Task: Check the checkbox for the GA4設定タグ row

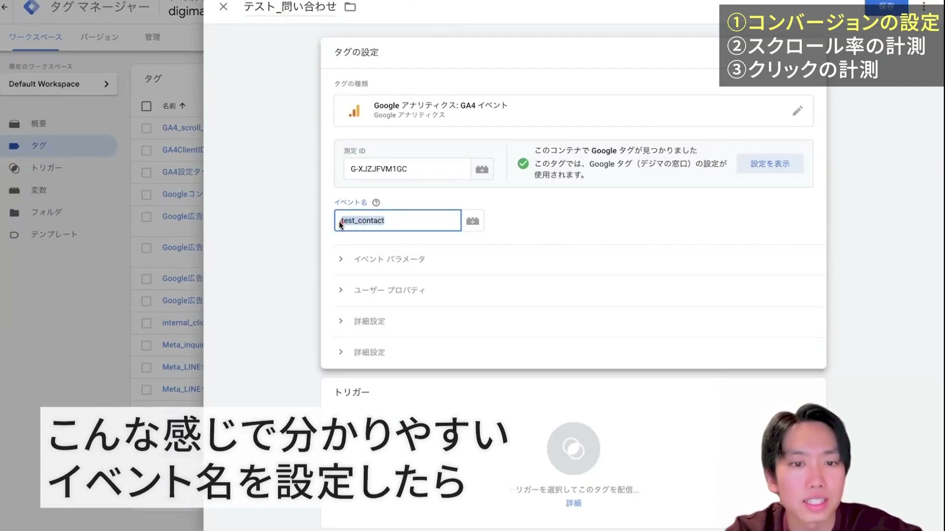Action: tap(146, 173)
